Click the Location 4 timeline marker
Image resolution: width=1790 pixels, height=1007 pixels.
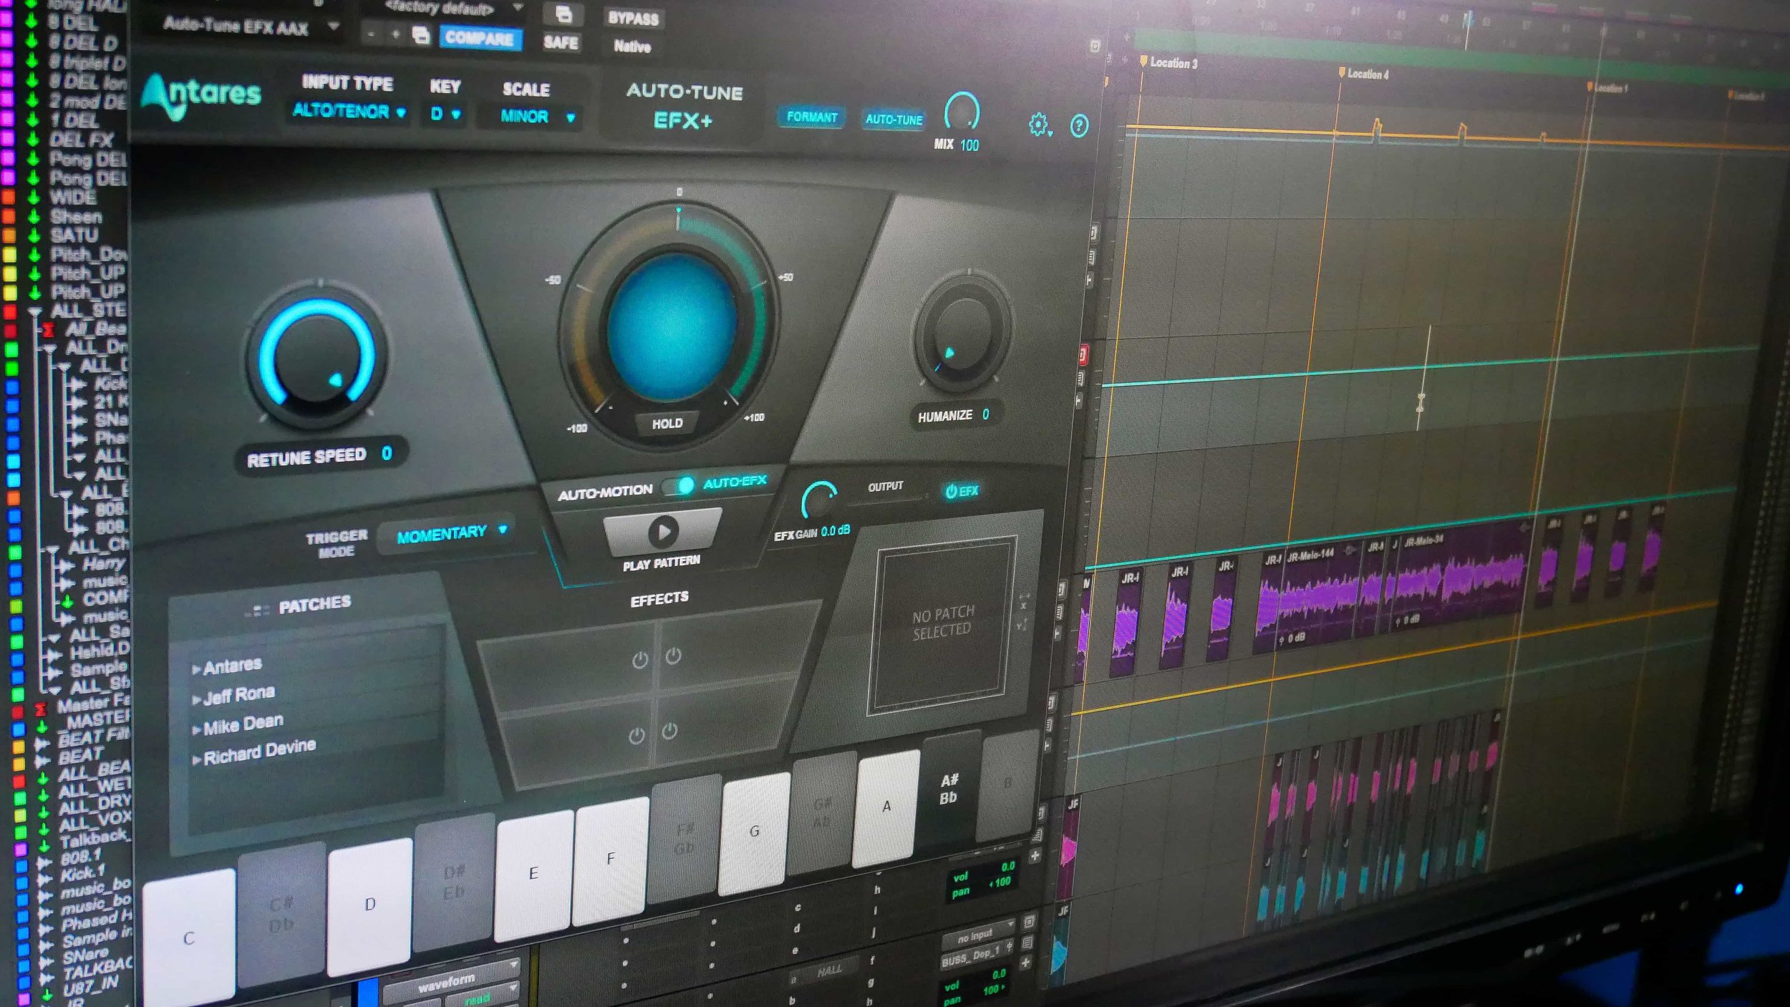pos(1363,74)
